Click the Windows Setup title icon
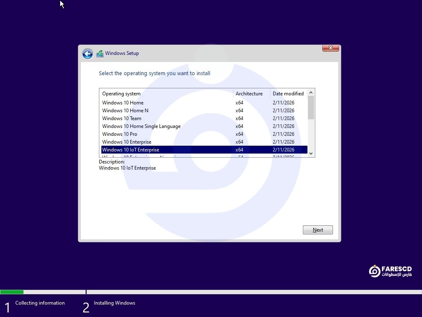 100,54
